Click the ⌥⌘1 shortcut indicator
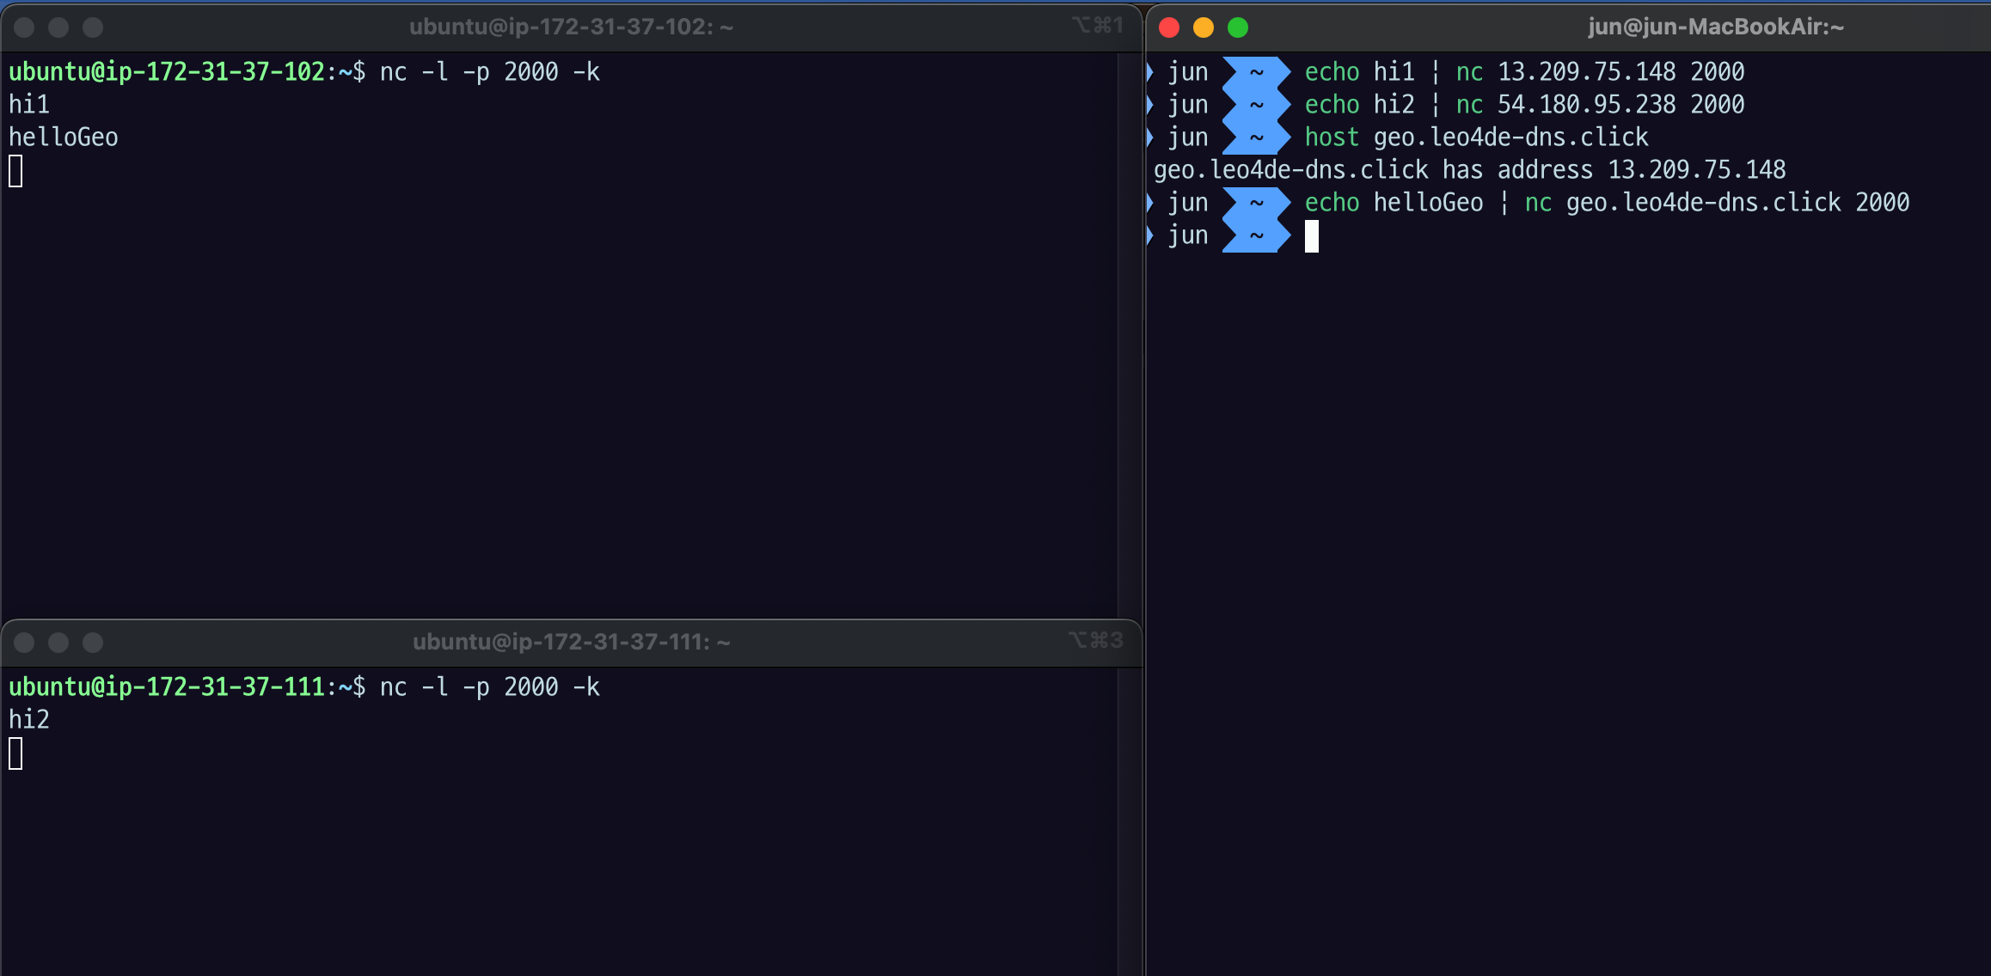1991x976 pixels. click(x=1097, y=26)
